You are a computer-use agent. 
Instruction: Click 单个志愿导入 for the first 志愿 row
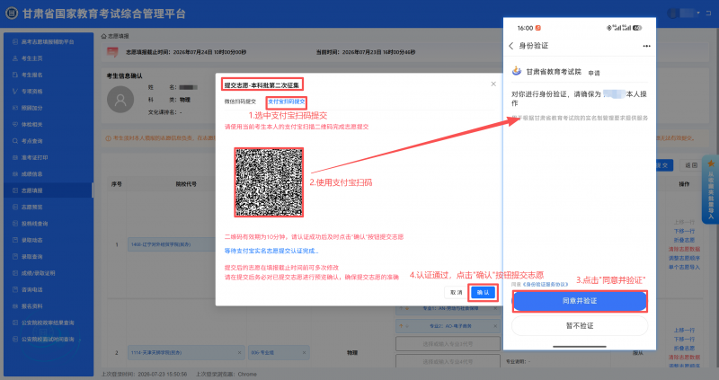point(684,267)
